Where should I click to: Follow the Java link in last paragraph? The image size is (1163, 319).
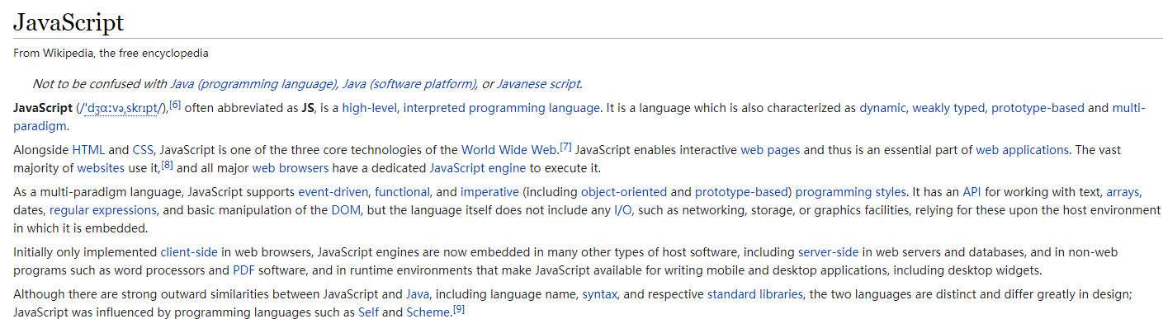coord(417,294)
